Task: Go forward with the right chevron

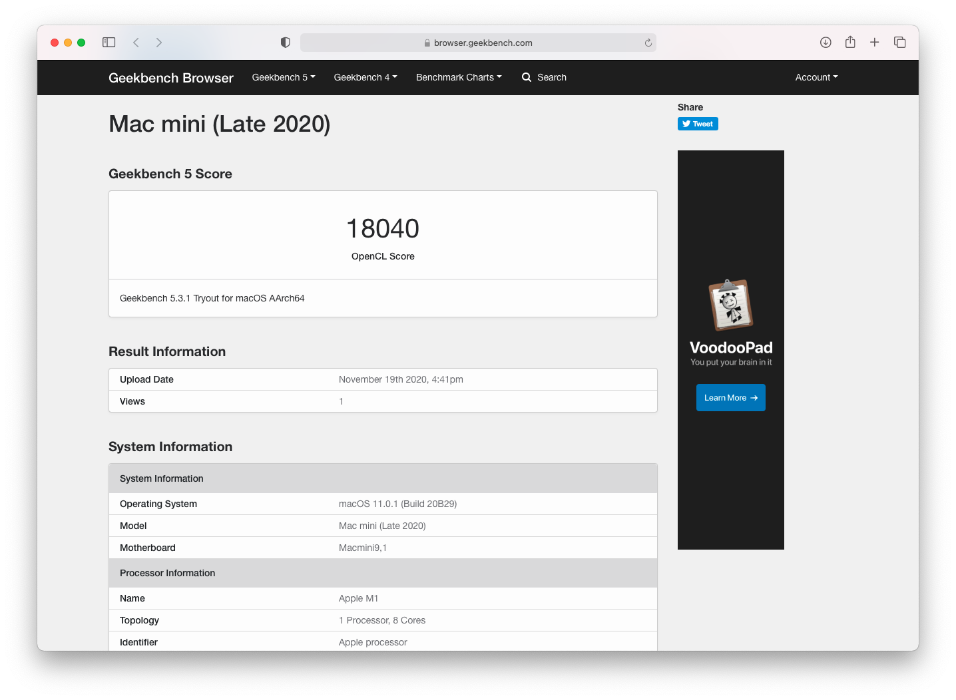Action: click(x=159, y=43)
